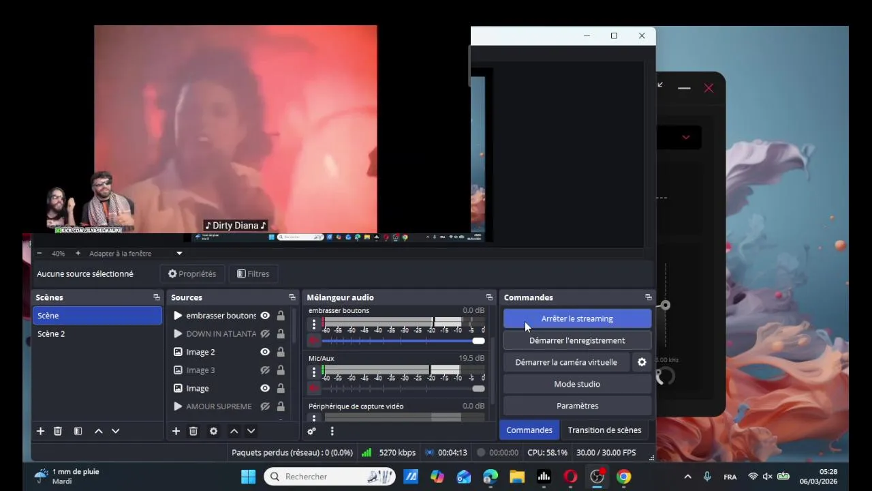Open source properties gear in Sources panel

coord(213,431)
